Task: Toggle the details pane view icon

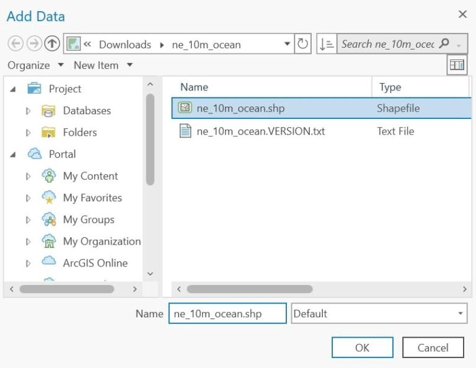Action: tap(457, 65)
